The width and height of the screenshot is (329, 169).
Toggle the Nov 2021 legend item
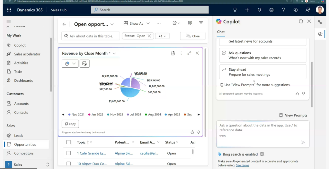(76, 114)
